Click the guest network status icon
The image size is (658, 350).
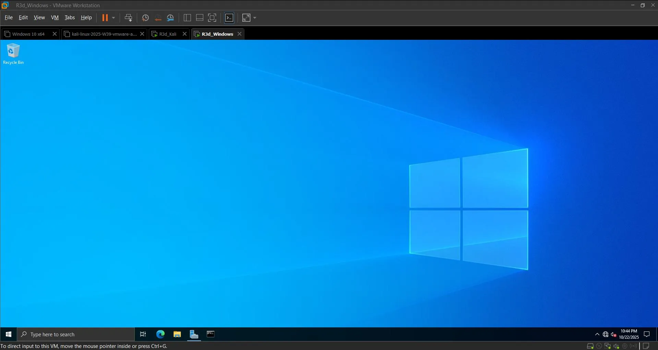tap(606, 334)
